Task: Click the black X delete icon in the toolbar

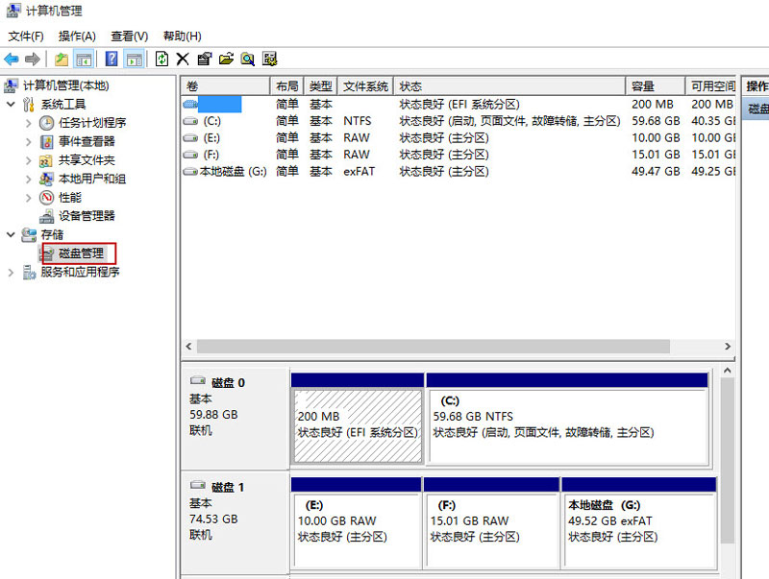Action: click(x=183, y=60)
